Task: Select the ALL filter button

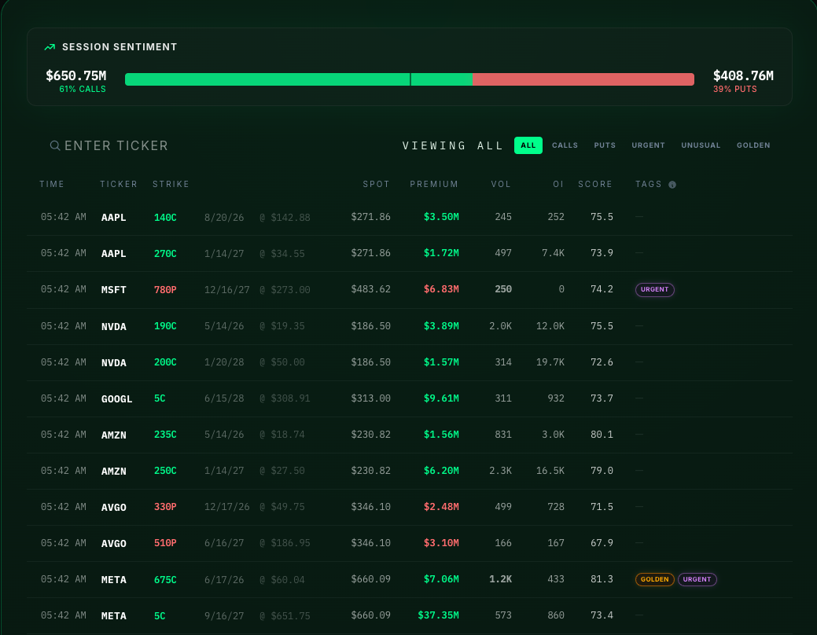Action: click(528, 145)
